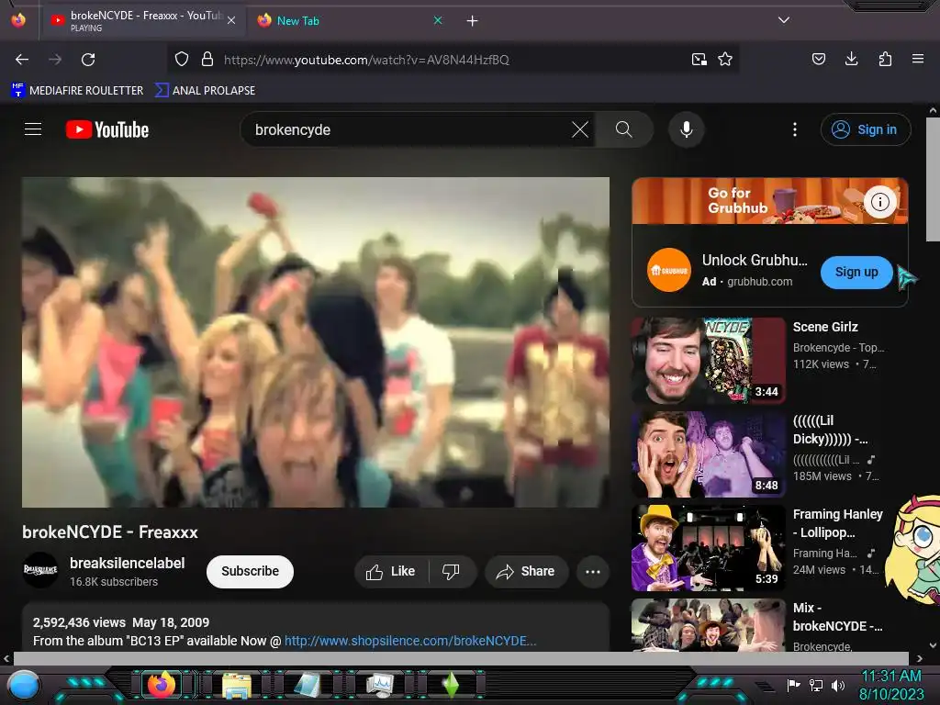Dislike the video with thumbs-down

451,571
